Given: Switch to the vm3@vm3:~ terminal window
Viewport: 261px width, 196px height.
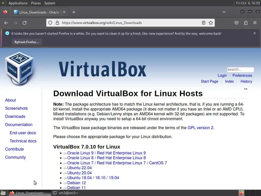Looking at the screenshot, I should pos(66,193).
